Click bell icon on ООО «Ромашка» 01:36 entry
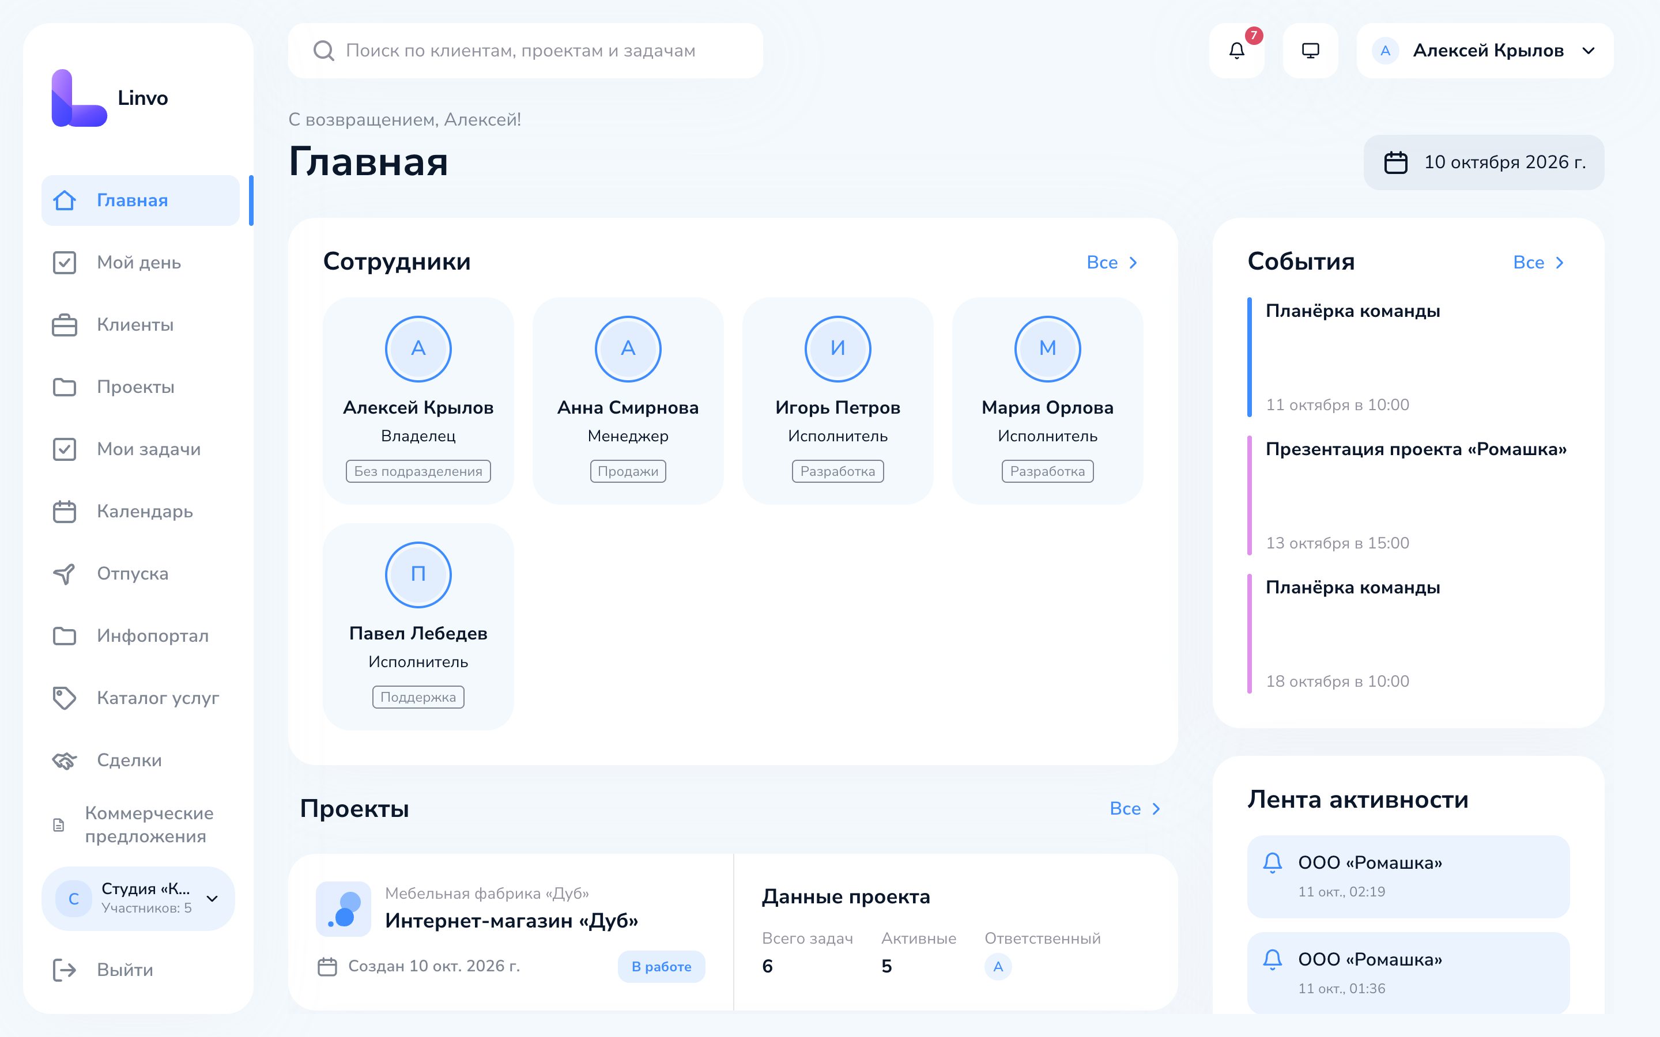Screen dimensions: 1660x1037 click(x=1273, y=959)
